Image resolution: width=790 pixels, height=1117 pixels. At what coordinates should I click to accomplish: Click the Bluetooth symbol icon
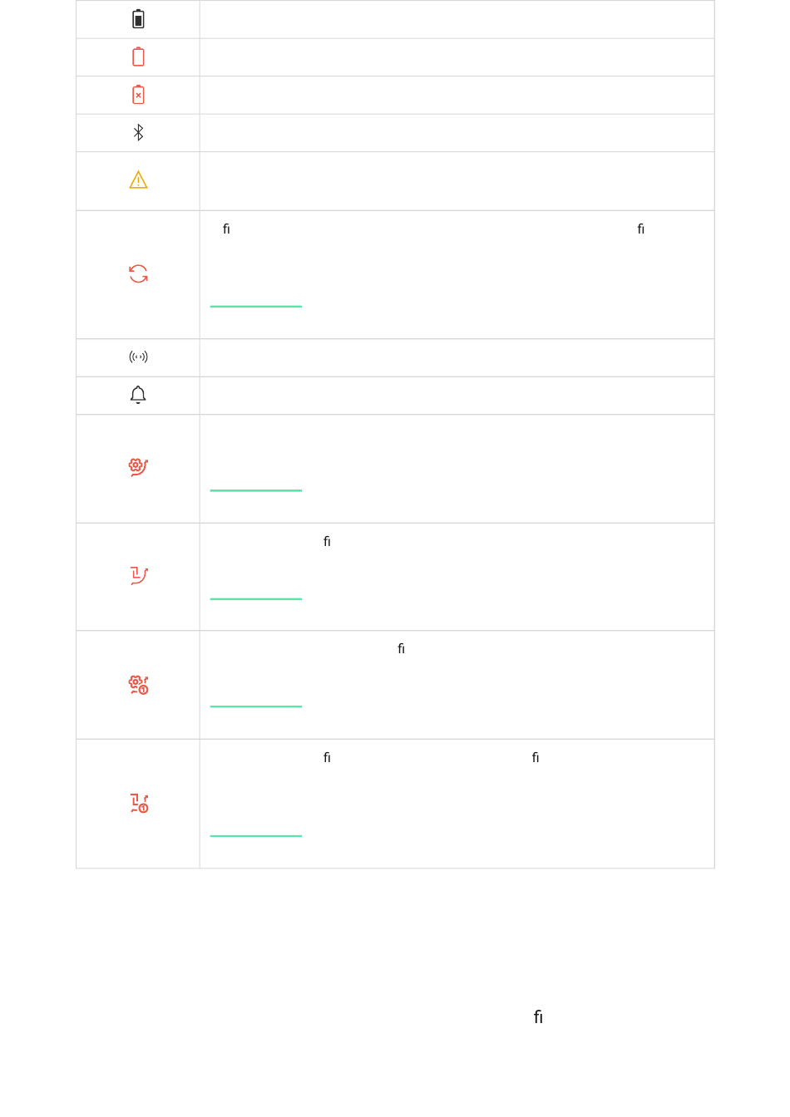(x=138, y=133)
